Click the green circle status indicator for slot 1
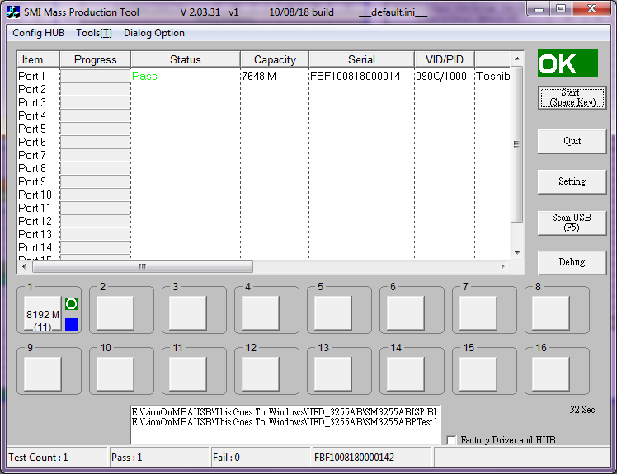617x474 pixels. coord(71,303)
